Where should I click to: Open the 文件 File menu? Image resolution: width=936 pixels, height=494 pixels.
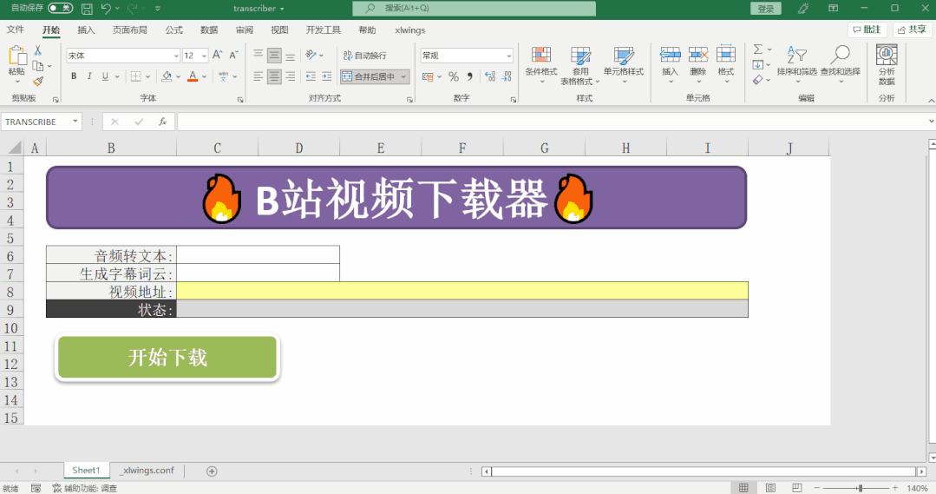pos(16,30)
